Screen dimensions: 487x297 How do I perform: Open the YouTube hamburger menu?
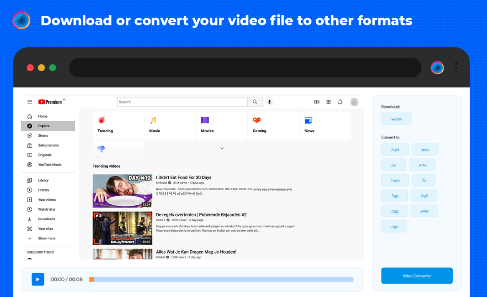pos(30,102)
